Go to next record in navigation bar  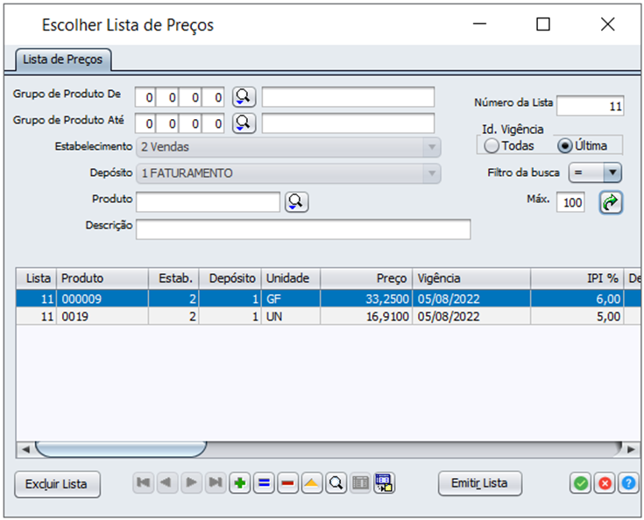[191, 482]
